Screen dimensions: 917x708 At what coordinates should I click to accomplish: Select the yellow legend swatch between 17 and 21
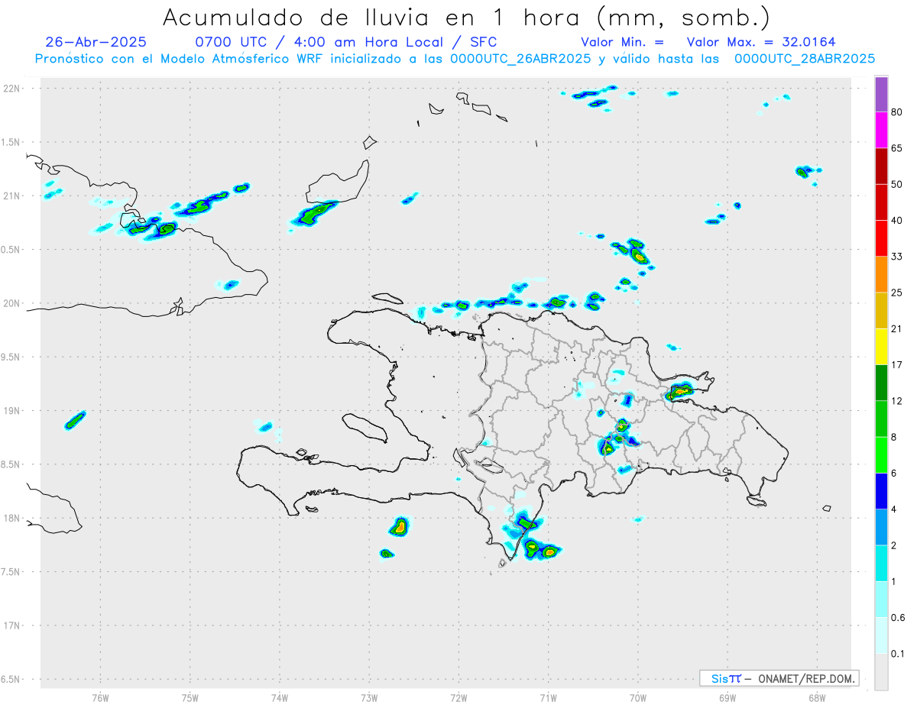pos(881,347)
